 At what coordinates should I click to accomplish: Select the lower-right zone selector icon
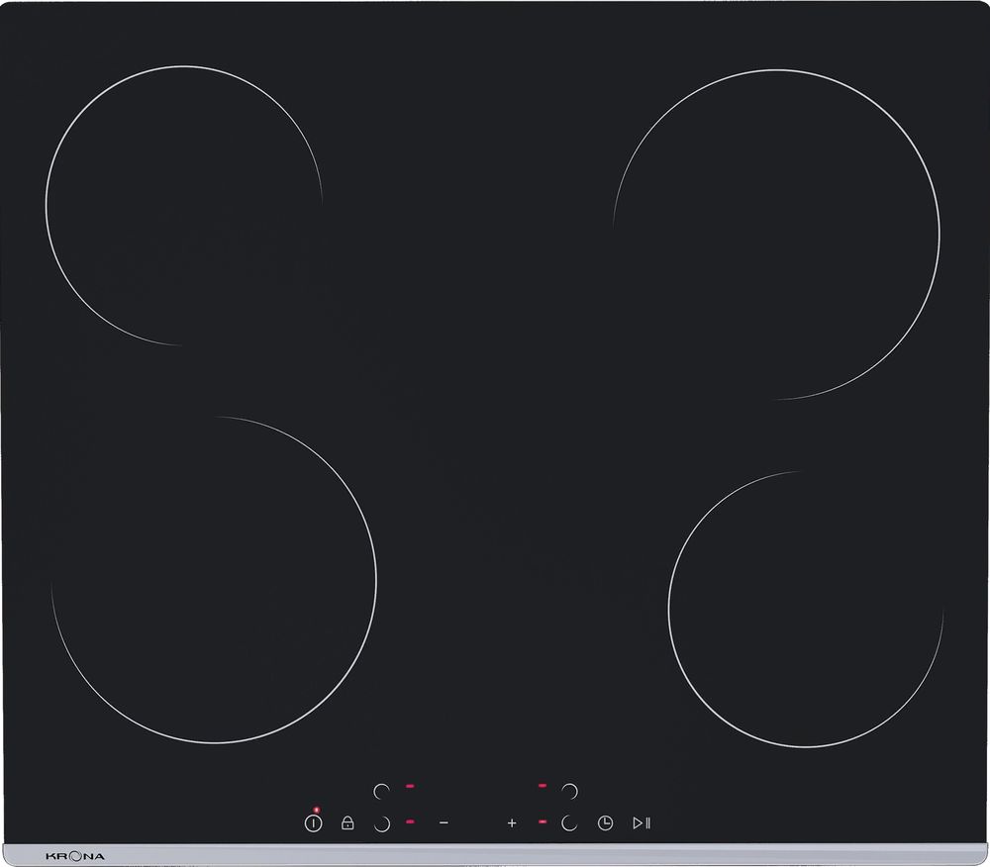coord(569,822)
